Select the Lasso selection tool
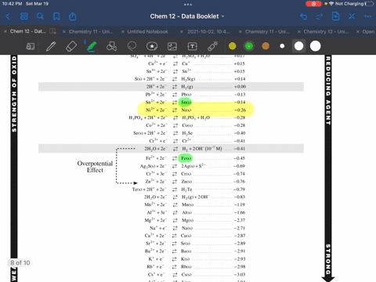376x282 pixels. point(132,46)
